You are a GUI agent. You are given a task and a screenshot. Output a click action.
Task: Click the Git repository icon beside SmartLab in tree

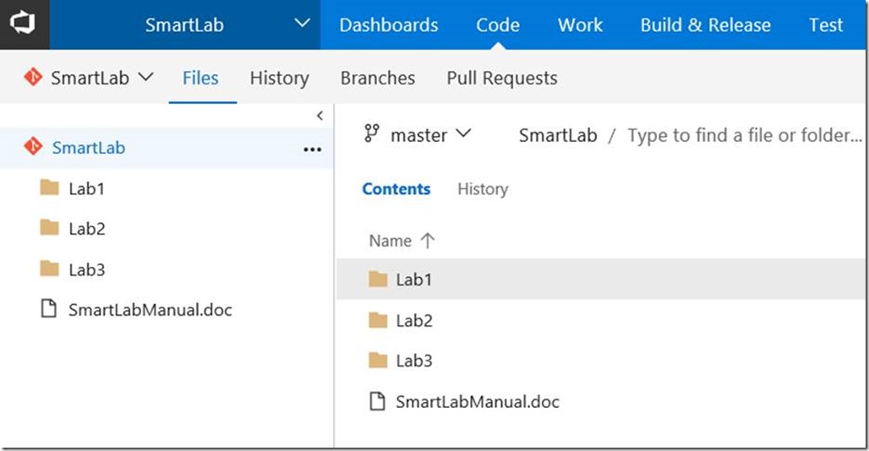[x=33, y=147]
